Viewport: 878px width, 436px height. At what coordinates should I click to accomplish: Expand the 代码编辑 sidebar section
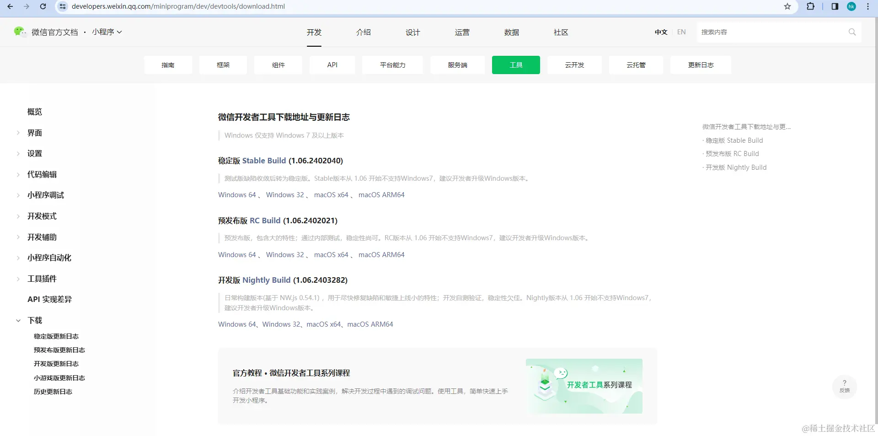18,174
